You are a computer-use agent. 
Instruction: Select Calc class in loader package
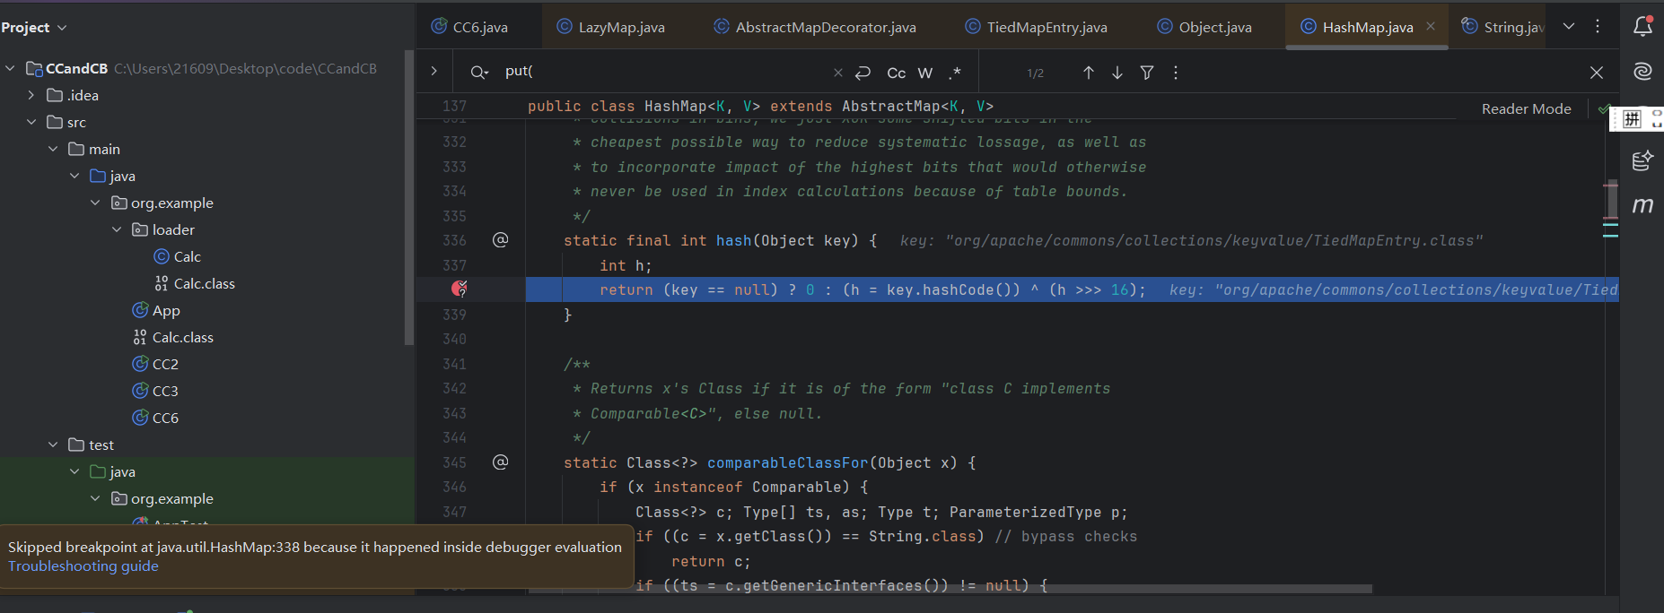[178, 256]
